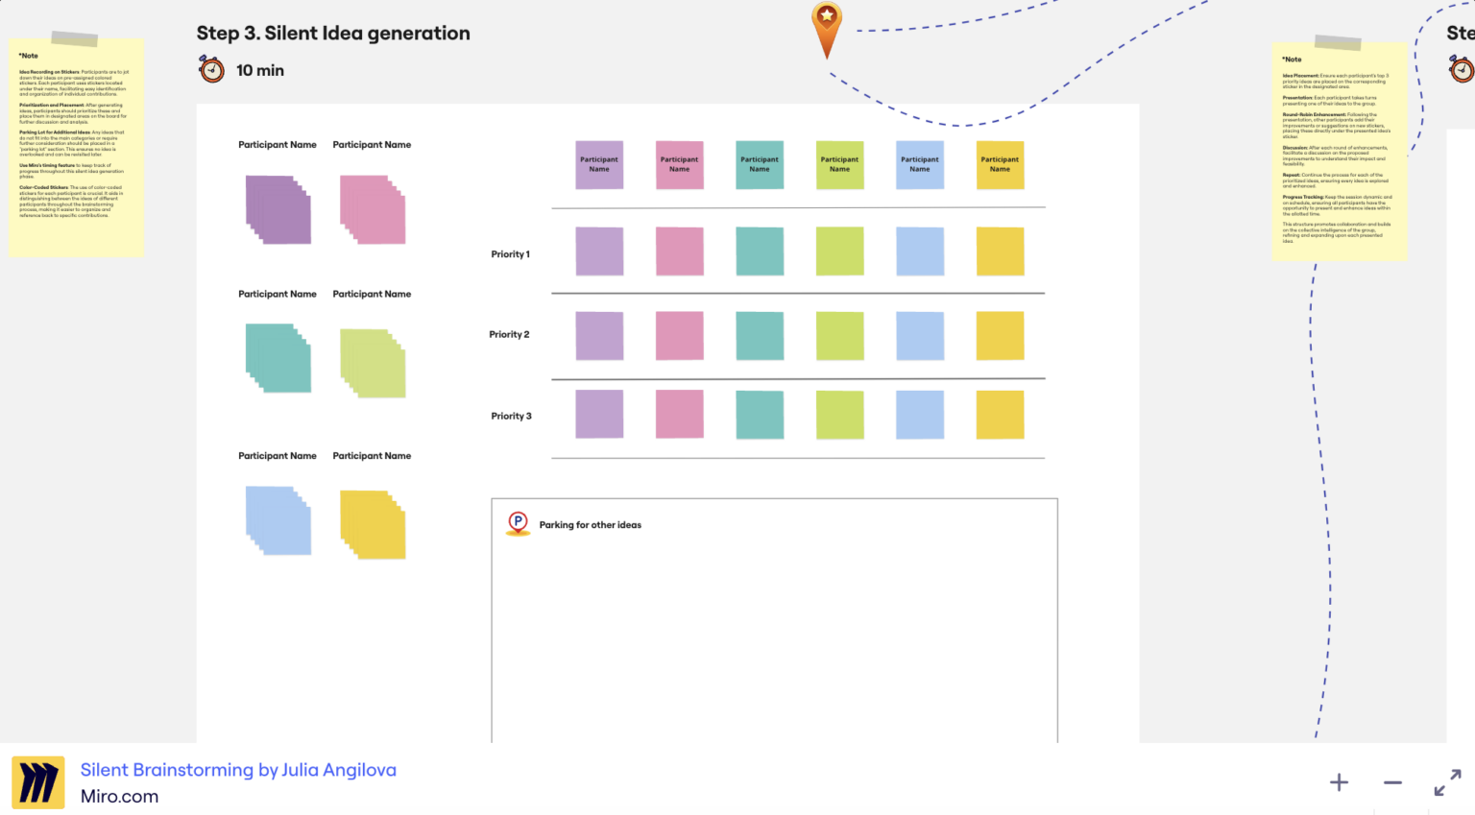Viewport: 1475px width, 815px height.
Task: Click the orange star location pin
Action: point(827,29)
